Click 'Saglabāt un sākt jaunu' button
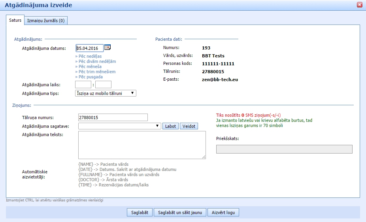This screenshot has height=222, width=366. coord(180,213)
